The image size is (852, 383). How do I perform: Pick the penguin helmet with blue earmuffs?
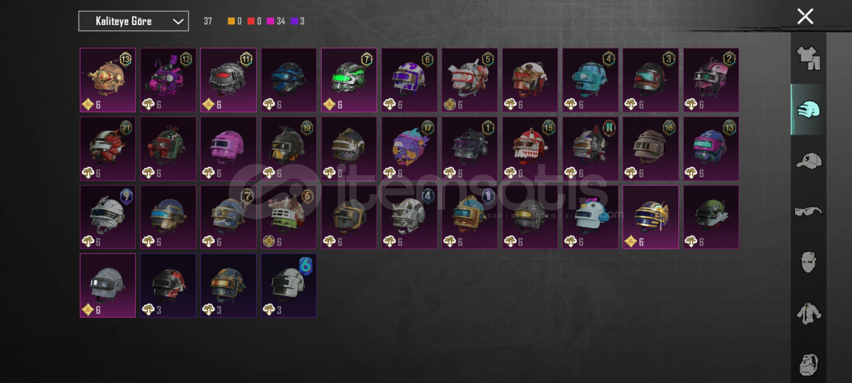click(x=590, y=217)
